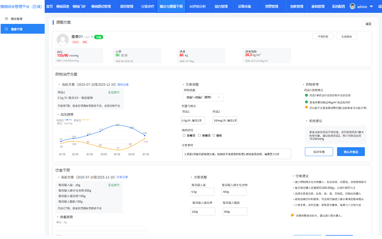Click the orange warning icon beside 肾功能不全
This screenshot has width=382, height=239.
[306, 107]
